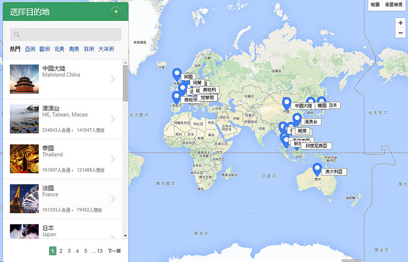Viewport: 408px width, 262px height.
Task: Click the 奧地利 map label
Action: point(209,90)
